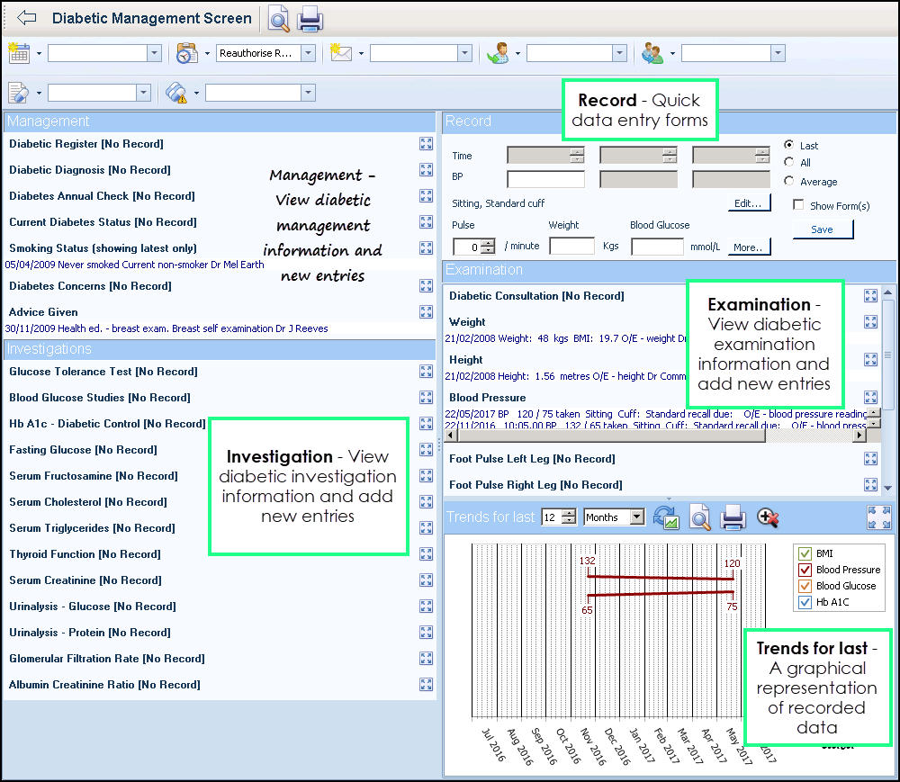Maximize the Trends graph panel

pyautogui.click(x=879, y=517)
